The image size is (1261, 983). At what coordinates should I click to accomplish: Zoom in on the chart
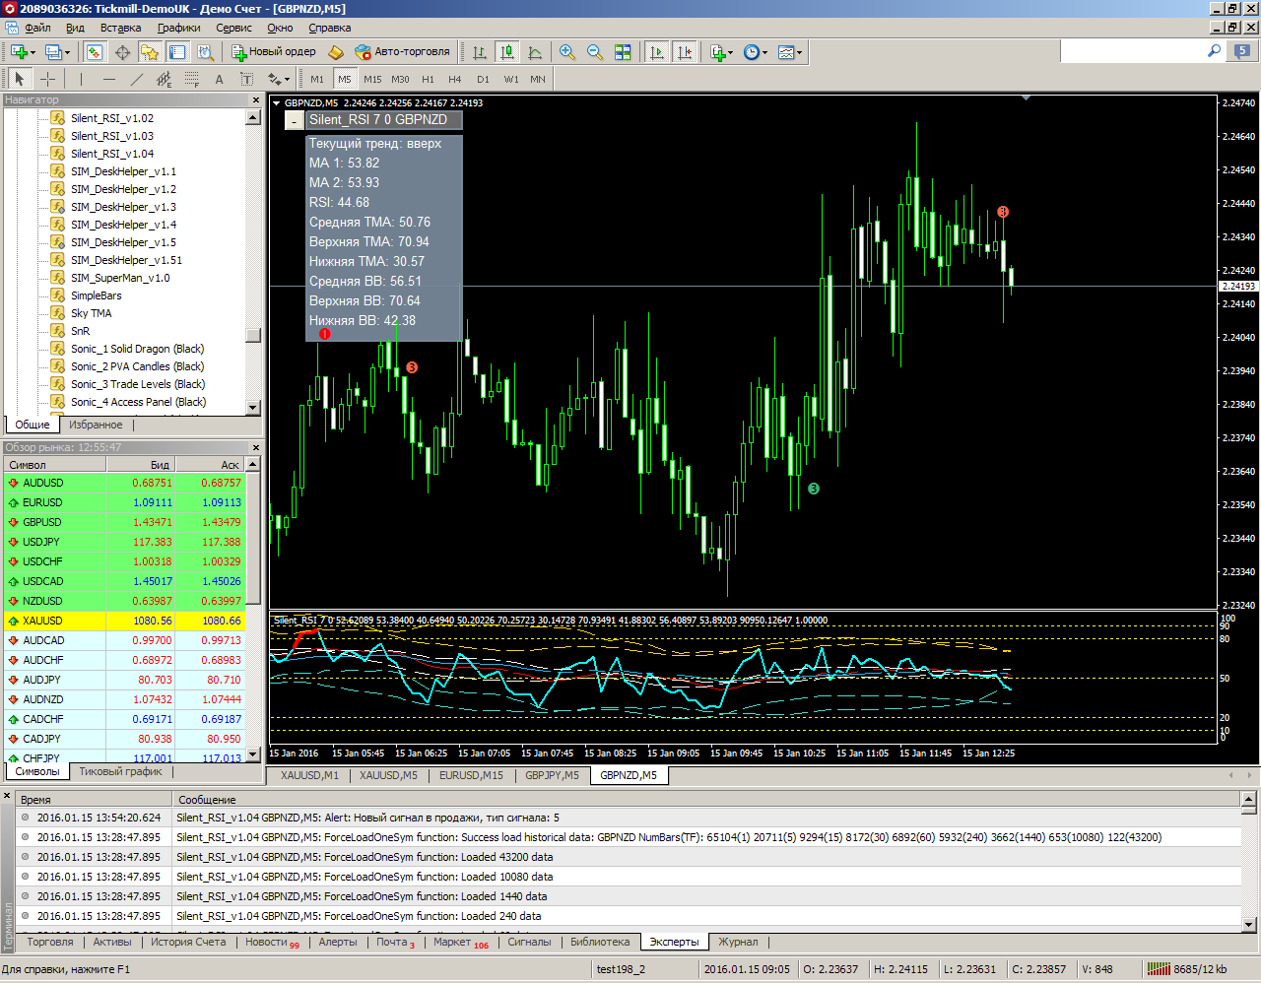click(x=567, y=52)
